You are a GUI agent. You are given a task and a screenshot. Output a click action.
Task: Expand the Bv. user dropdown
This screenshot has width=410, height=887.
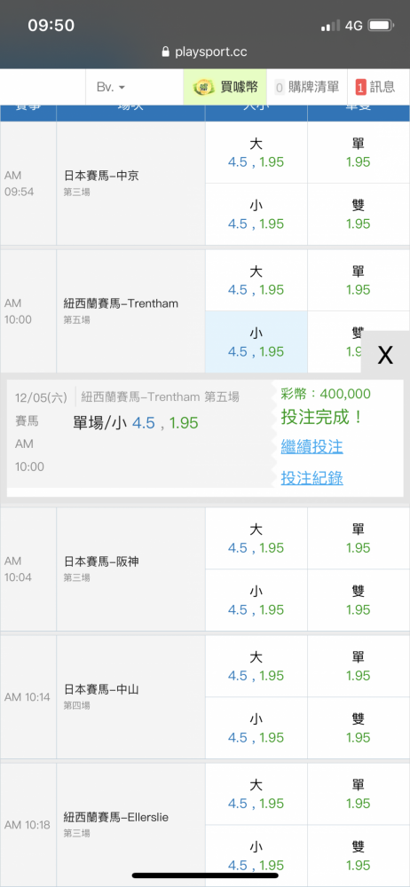[x=111, y=87]
